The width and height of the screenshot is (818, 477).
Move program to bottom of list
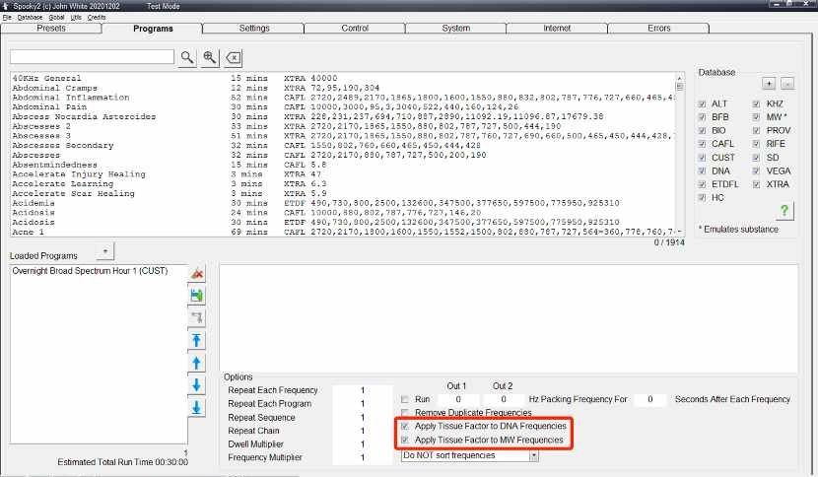(x=197, y=407)
